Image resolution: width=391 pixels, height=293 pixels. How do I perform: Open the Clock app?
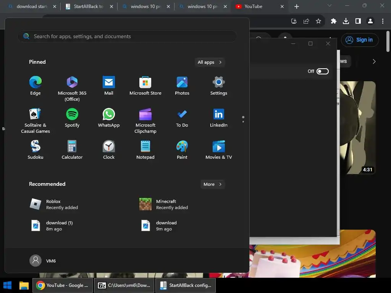(109, 150)
